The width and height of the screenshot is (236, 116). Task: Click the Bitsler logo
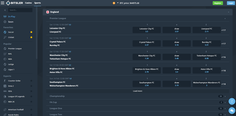pyautogui.click(x=14, y=3)
